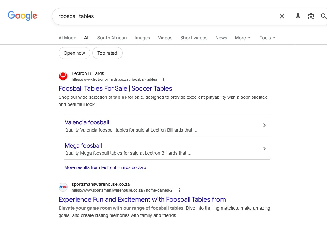The image size is (327, 229).
Task: Clear the search box text
Action: [282, 16]
